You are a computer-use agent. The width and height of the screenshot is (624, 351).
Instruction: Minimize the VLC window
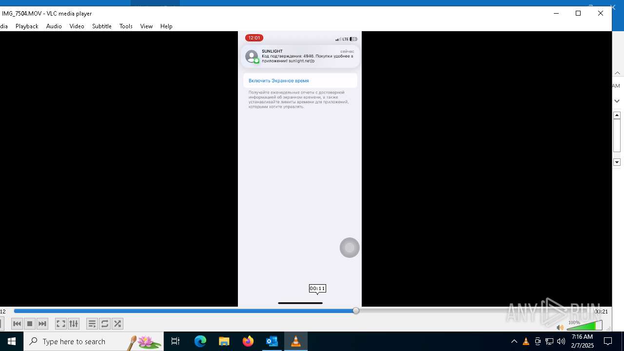[x=556, y=13]
